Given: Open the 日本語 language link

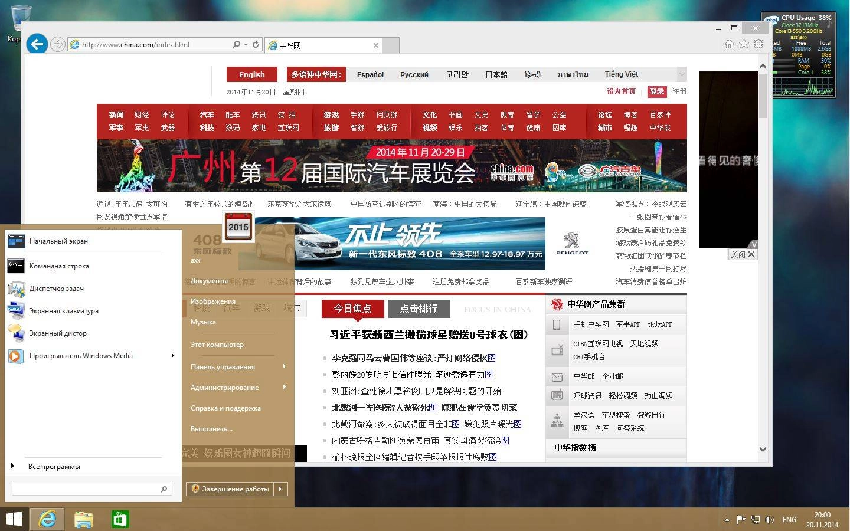Looking at the screenshot, I should 496,74.
